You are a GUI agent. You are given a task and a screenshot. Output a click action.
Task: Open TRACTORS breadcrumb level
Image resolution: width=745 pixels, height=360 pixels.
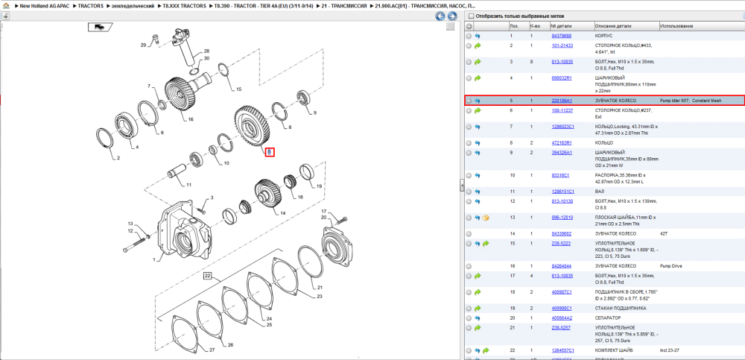pos(89,6)
